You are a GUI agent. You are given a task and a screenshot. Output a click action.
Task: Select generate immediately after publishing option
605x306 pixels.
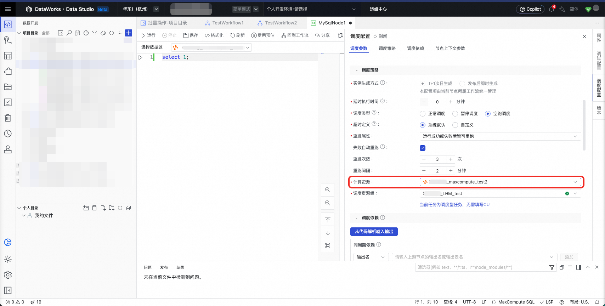pos(462,84)
